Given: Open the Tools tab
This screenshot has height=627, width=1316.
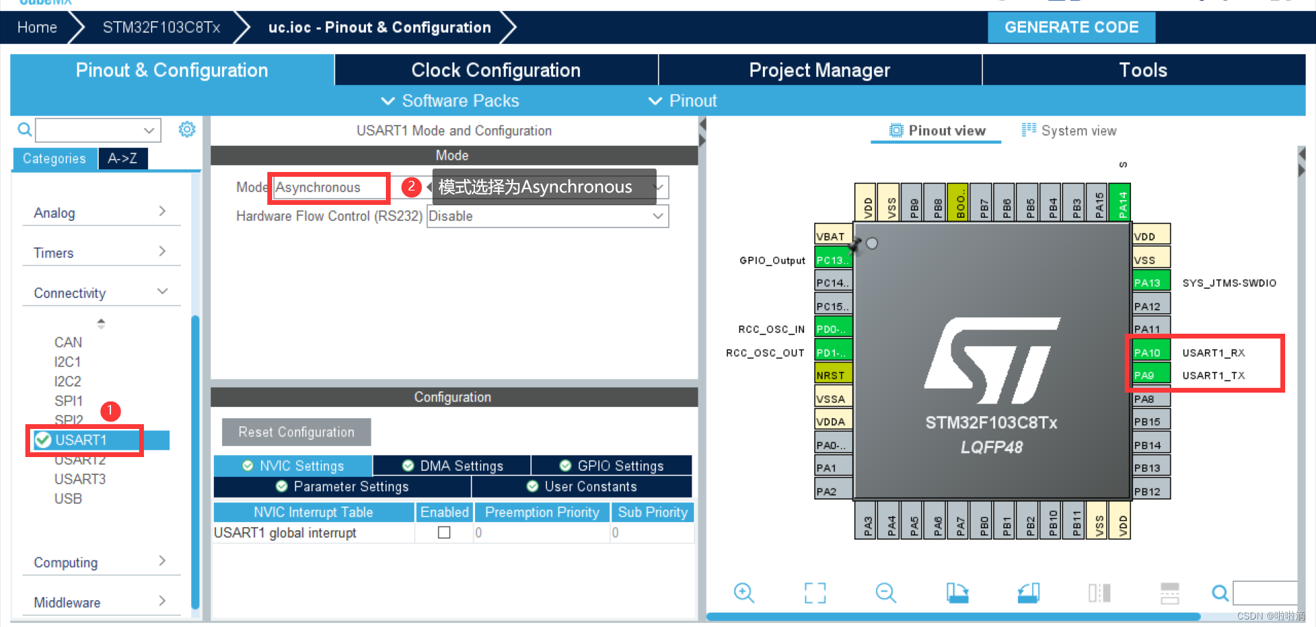Looking at the screenshot, I should tap(1143, 70).
